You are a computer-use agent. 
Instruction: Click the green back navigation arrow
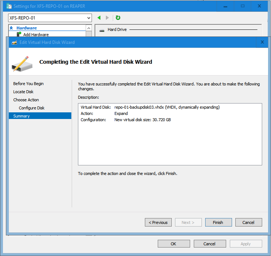(99, 18)
